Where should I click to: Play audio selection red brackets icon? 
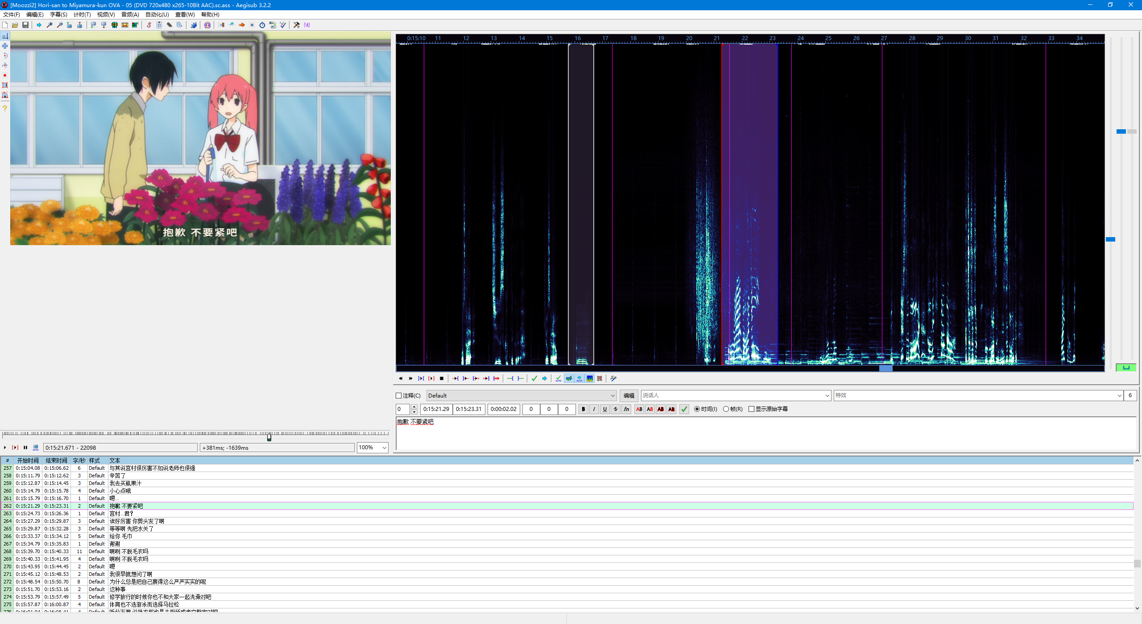click(x=431, y=378)
